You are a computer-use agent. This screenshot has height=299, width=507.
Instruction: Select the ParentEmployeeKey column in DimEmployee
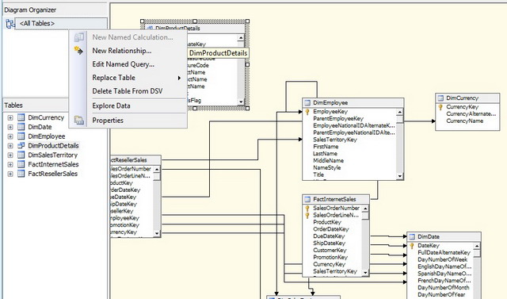click(338, 118)
